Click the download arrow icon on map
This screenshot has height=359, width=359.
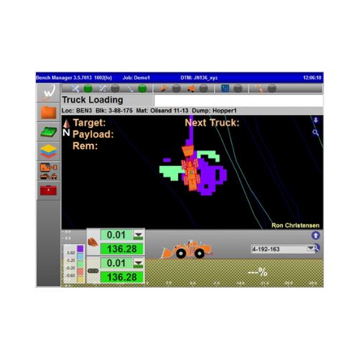coord(316,121)
